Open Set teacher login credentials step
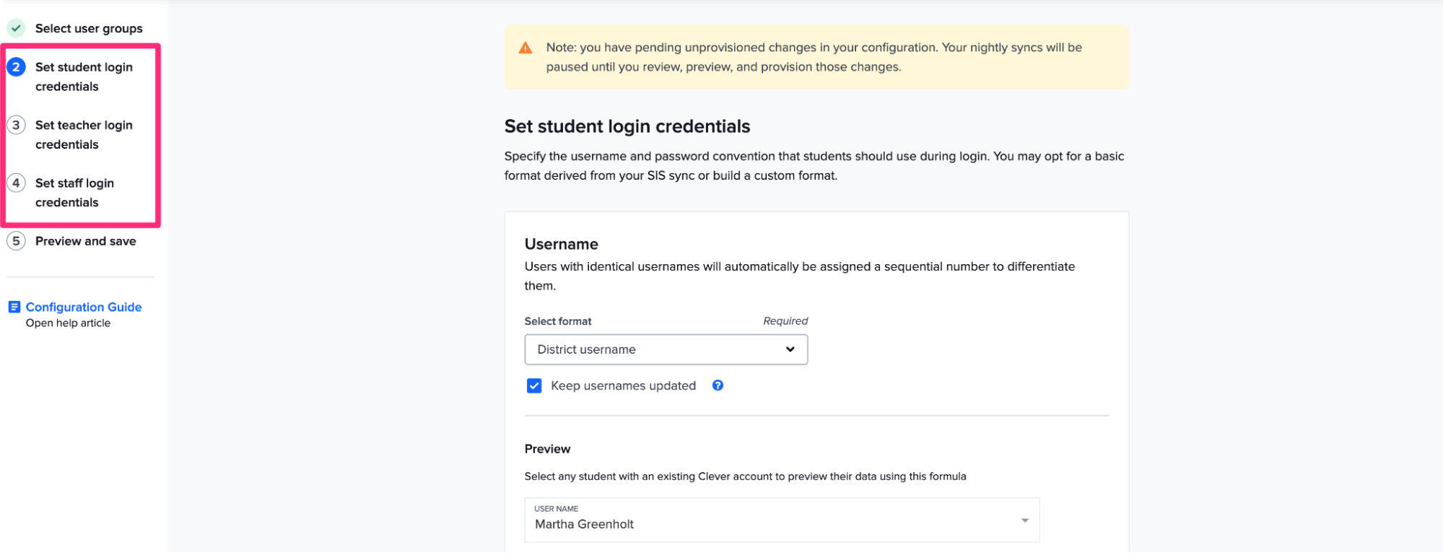Viewport: 1443px width, 553px height. 84,134
